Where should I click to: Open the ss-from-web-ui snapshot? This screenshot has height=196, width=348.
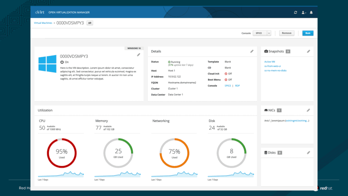273,66
